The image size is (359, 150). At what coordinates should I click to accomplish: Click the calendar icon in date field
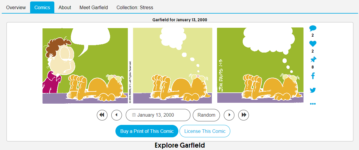[x=134, y=115]
